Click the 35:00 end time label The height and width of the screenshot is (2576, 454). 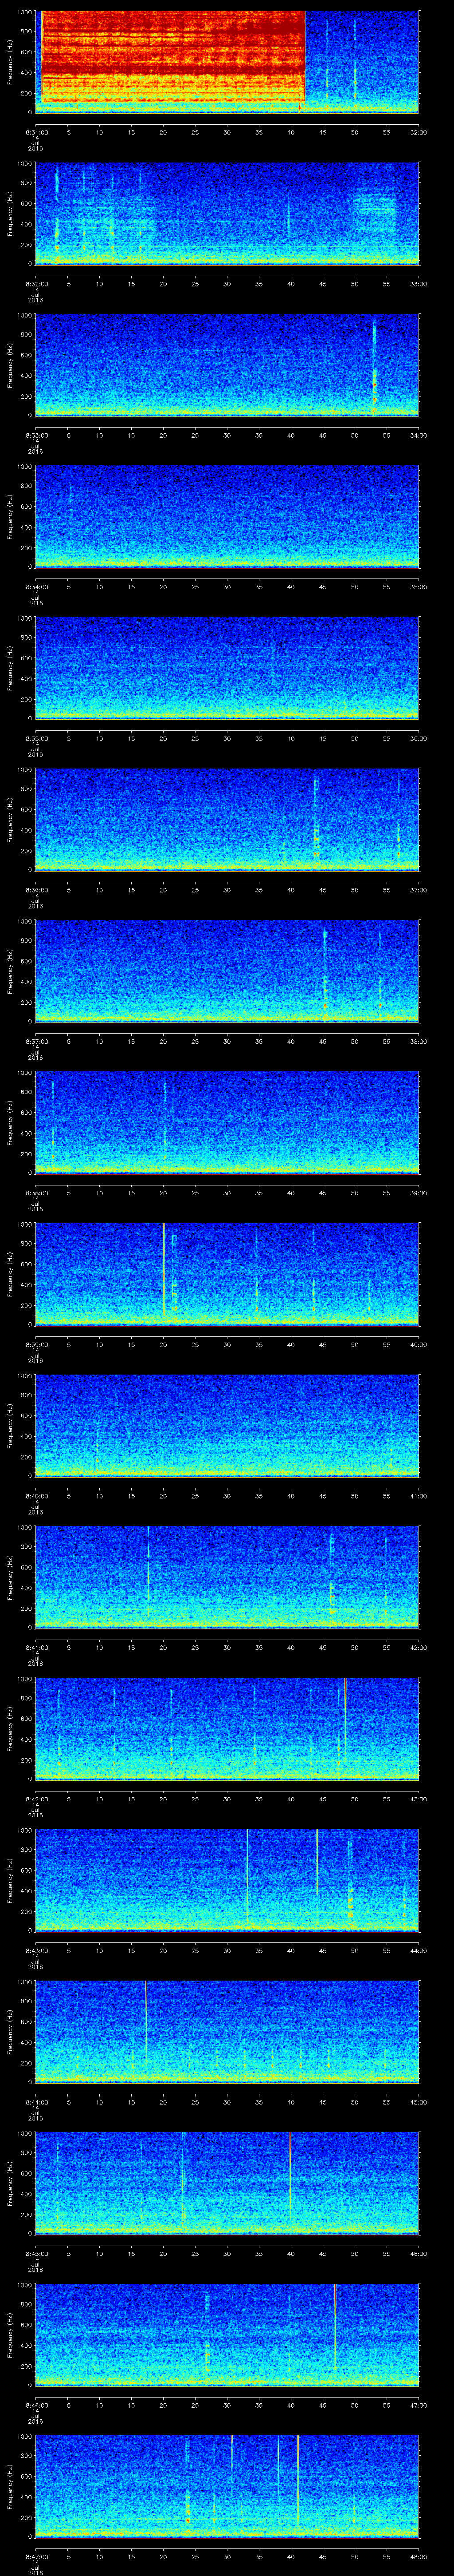point(418,587)
